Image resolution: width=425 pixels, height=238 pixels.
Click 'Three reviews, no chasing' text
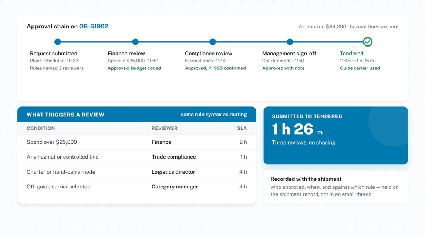304,142
